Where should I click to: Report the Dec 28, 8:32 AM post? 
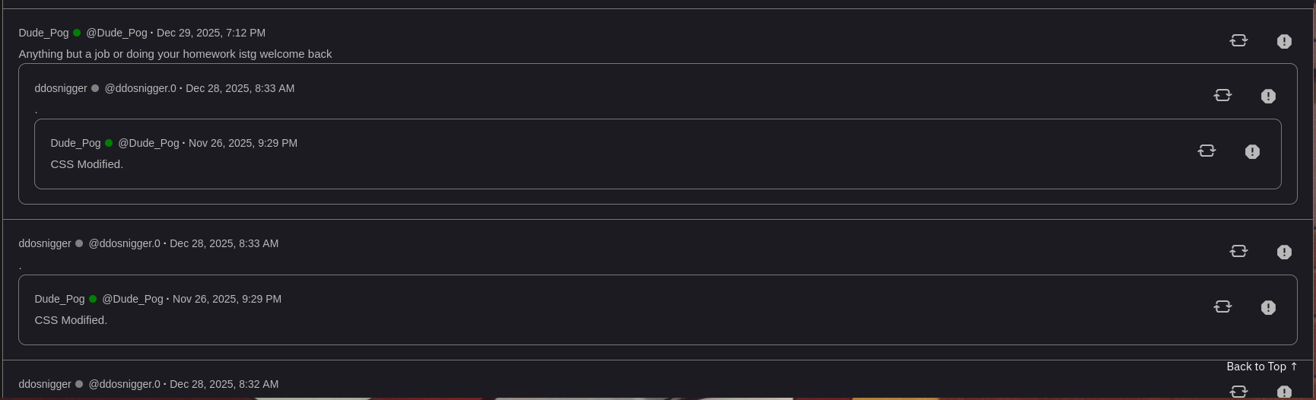(1284, 392)
